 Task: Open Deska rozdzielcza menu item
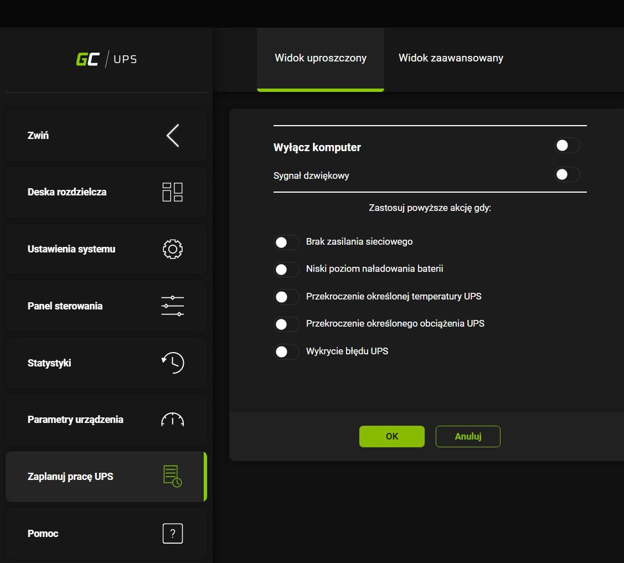click(x=106, y=192)
